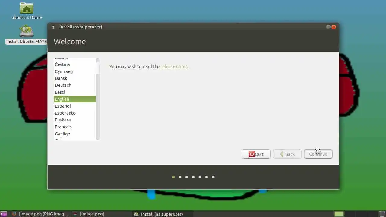Viewport: 386px width, 217px height.
Task: Choose Dansk as the language
Action: point(75,78)
